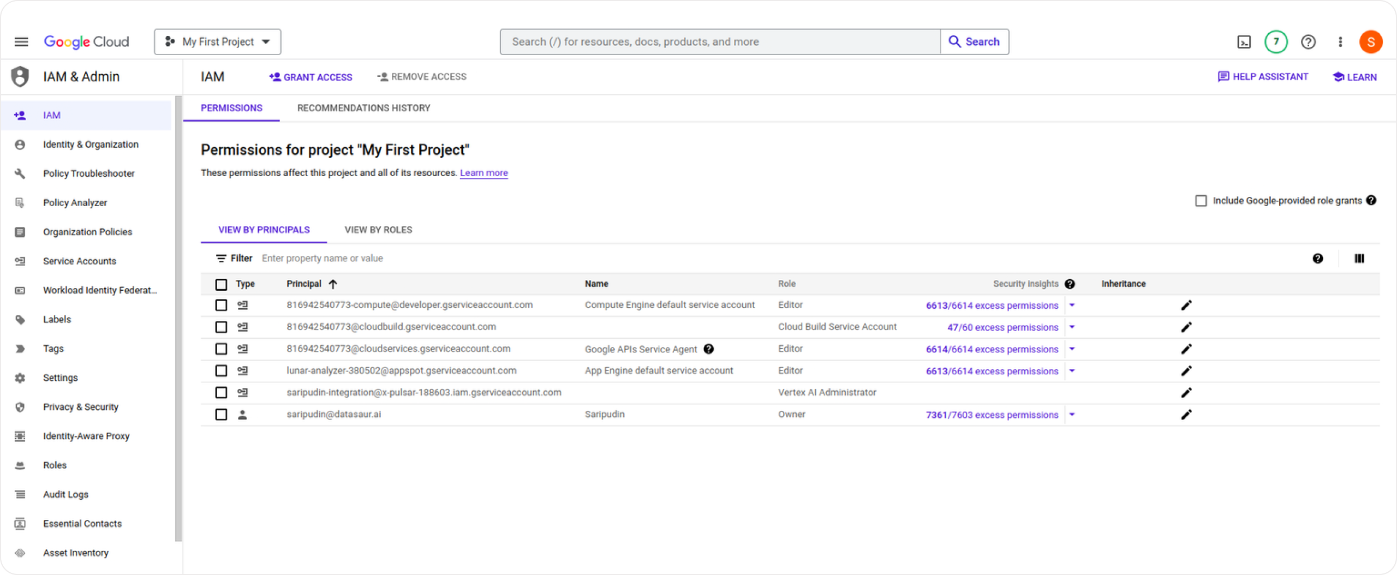Open the My First Project picker
This screenshot has width=1397, height=575.
coord(217,41)
